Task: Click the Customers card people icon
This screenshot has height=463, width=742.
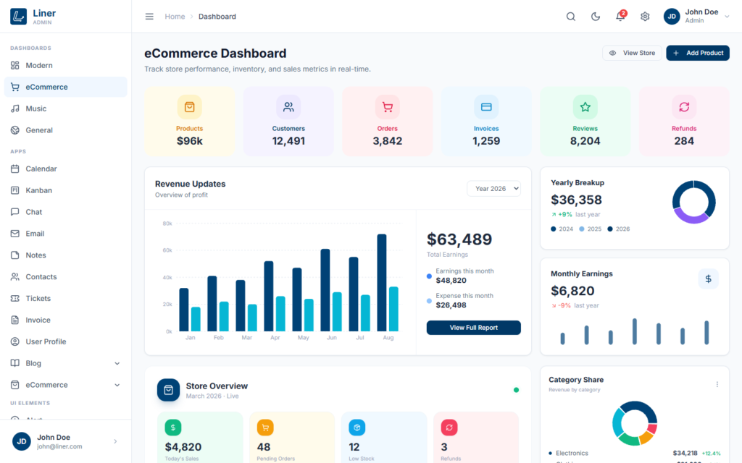Action: (x=288, y=107)
